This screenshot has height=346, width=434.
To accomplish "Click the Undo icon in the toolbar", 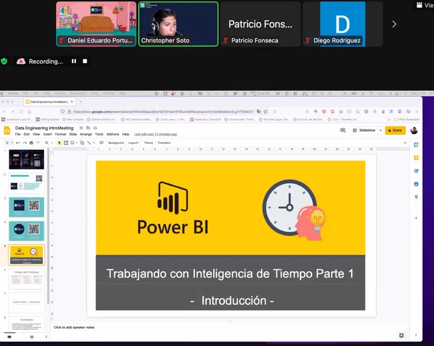I will pos(18,143).
